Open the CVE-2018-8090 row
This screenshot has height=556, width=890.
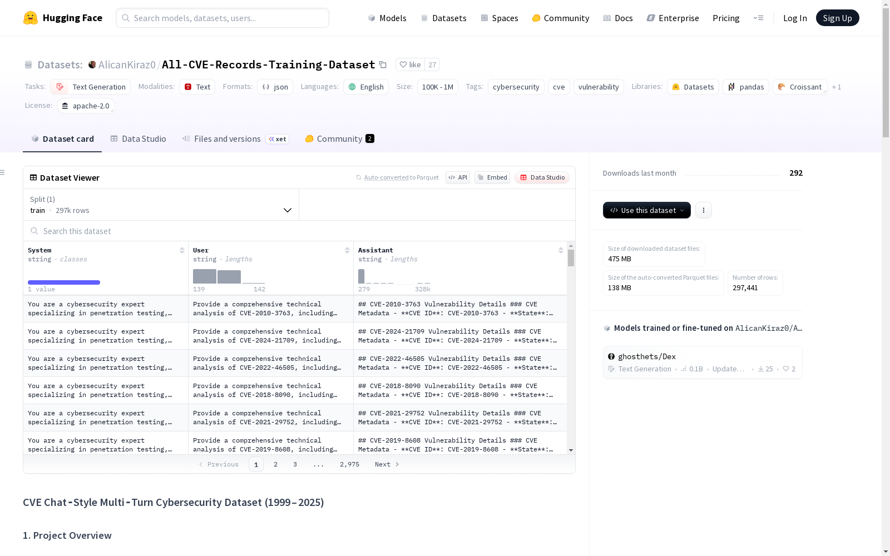pos(295,390)
